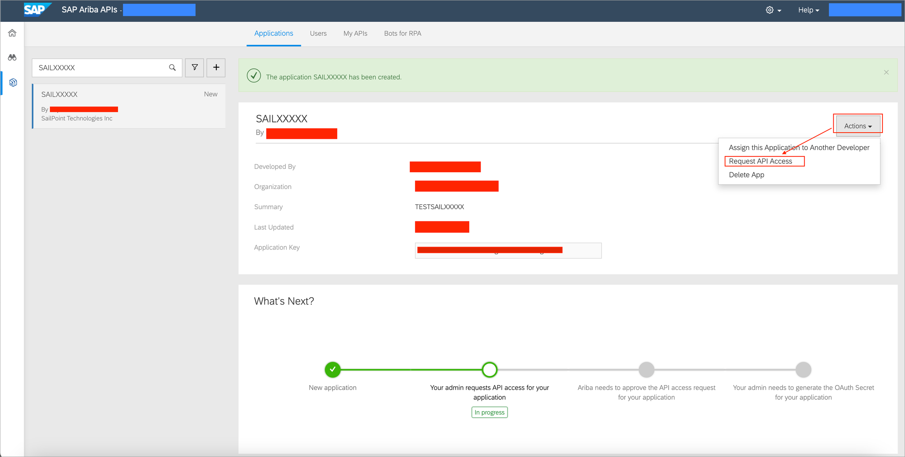This screenshot has width=905, height=457.
Task: Choose Assign this Application to Another Developer
Action: [x=799, y=147]
